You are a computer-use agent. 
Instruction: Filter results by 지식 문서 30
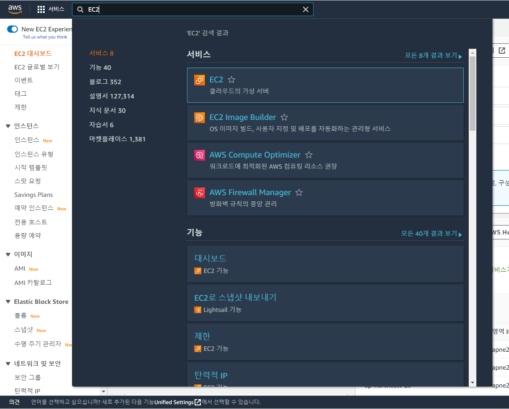tap(107, 111)
